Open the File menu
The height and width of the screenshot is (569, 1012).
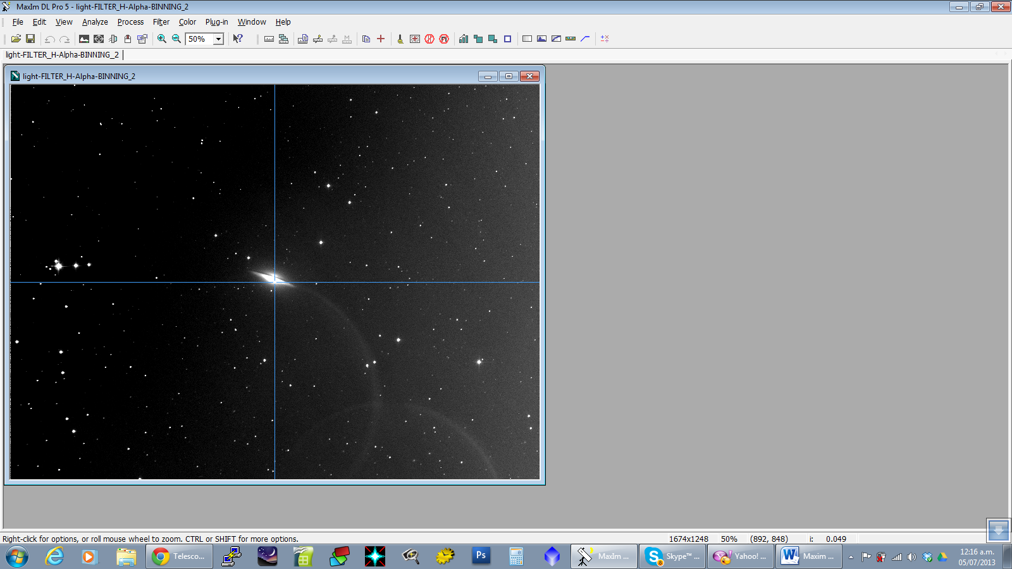(x=18, y=21)
